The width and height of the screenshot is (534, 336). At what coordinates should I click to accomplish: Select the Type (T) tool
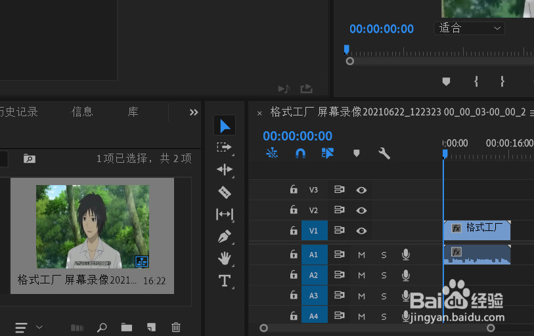coord(225,281)
